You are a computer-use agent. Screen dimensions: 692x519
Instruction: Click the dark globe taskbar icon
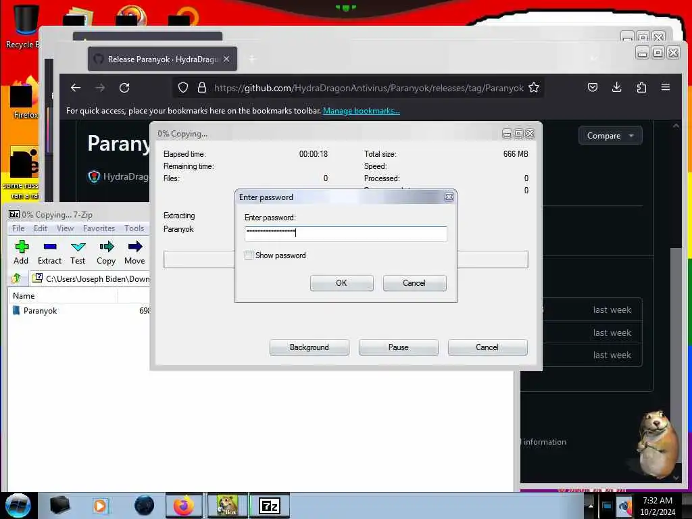[145, 505]
